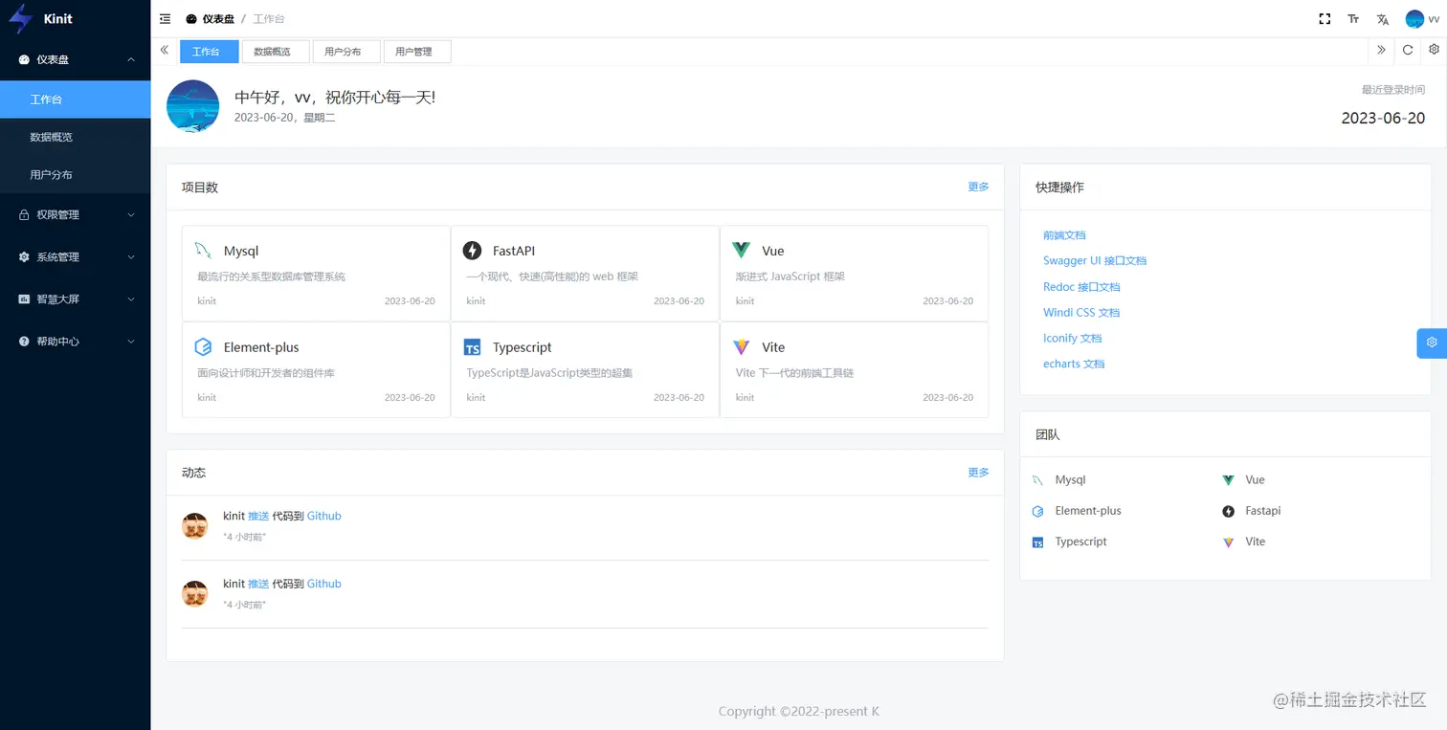The image size is (1447, 730).
Task: Select 用户分布 in the sidebar
Action: pos(76,175)
